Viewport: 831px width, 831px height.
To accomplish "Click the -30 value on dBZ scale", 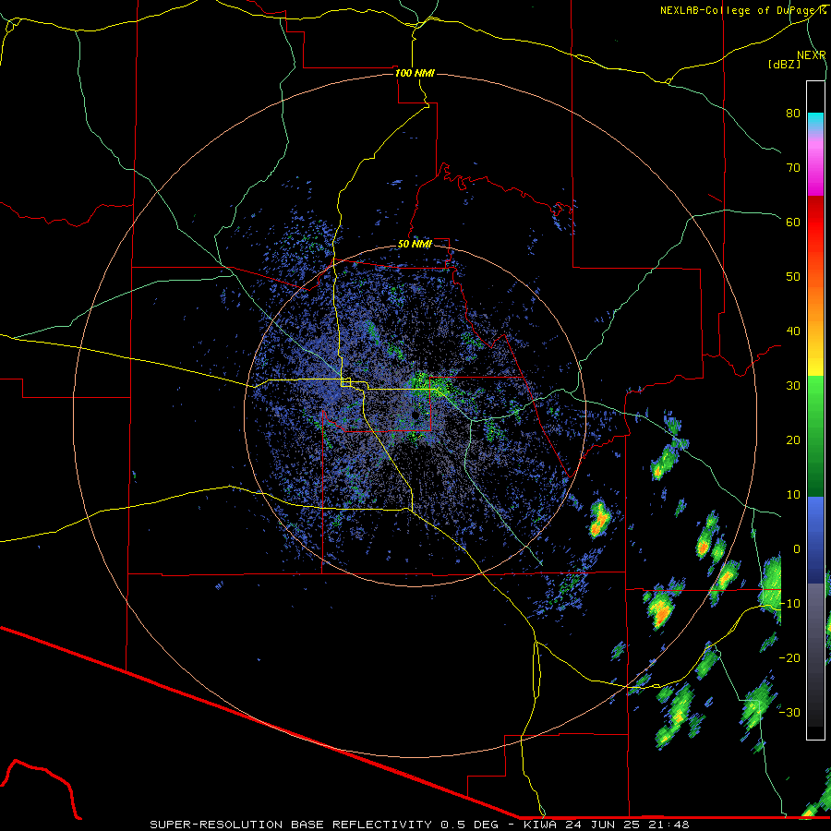I will point(789,713).
